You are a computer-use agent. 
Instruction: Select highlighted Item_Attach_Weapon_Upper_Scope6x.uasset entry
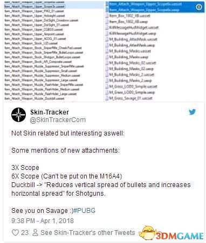click(x=146, y=4)
